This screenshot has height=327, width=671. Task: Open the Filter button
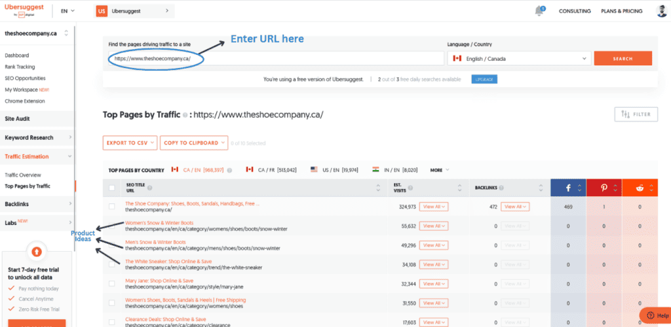click(x=636, y=114)
